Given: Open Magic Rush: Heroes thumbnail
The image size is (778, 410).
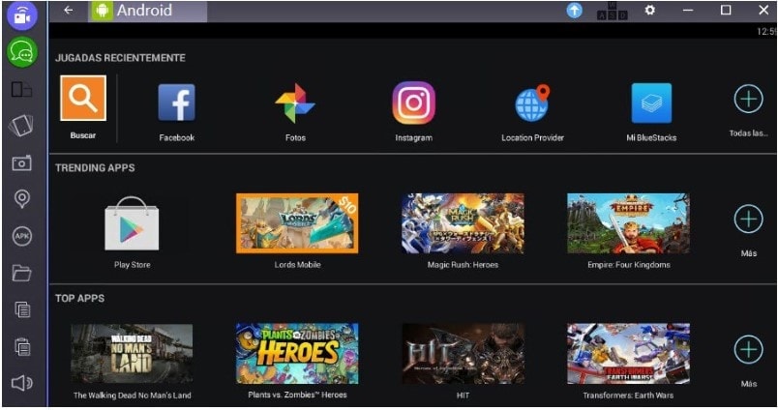Looking at the screenshot, I should point(463,223).
